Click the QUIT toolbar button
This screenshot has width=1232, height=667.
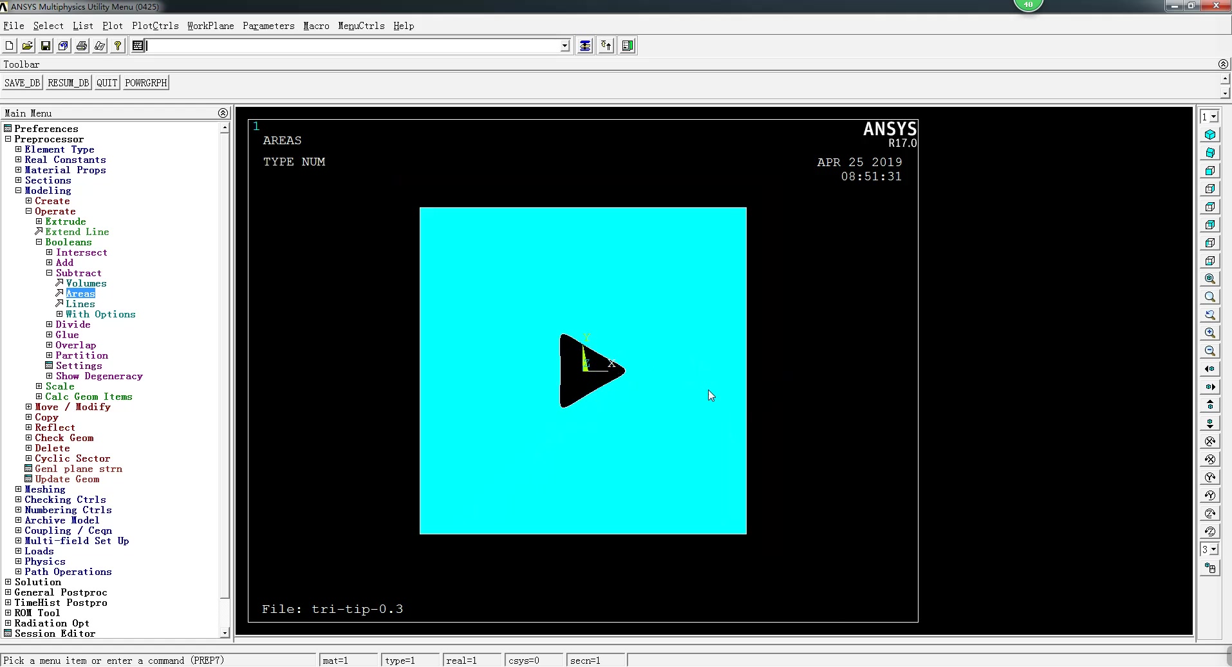(107, 83)
